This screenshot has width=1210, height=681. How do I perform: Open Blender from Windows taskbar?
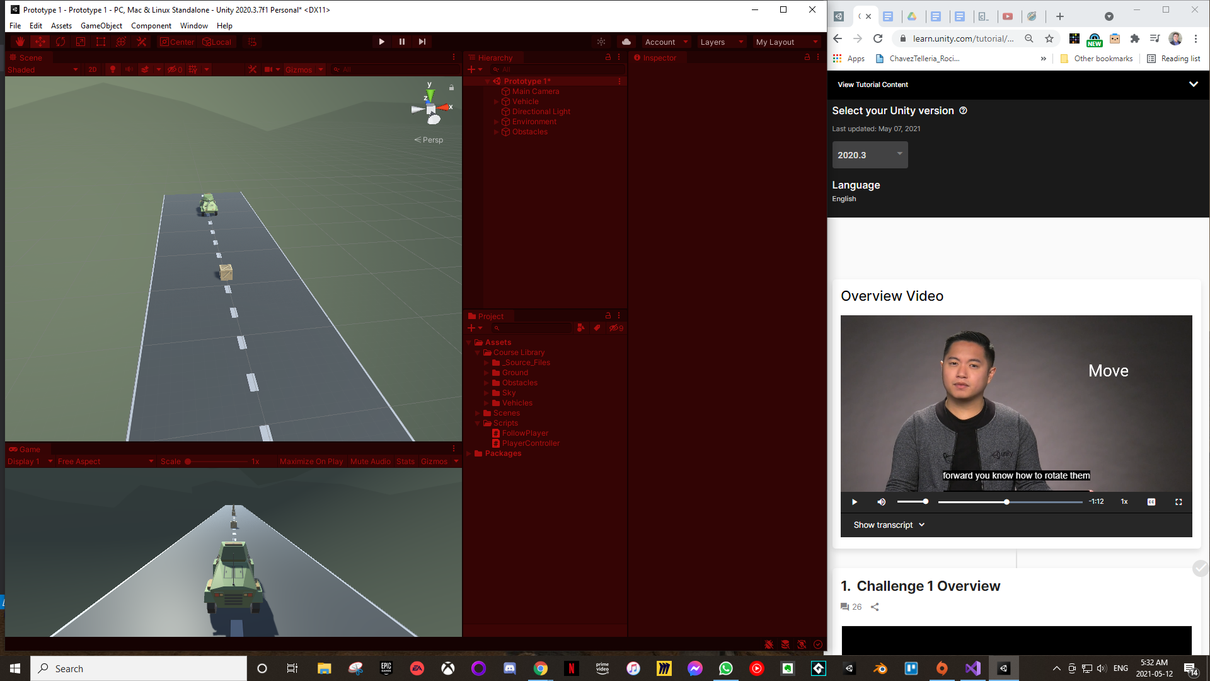click(880, 668)
